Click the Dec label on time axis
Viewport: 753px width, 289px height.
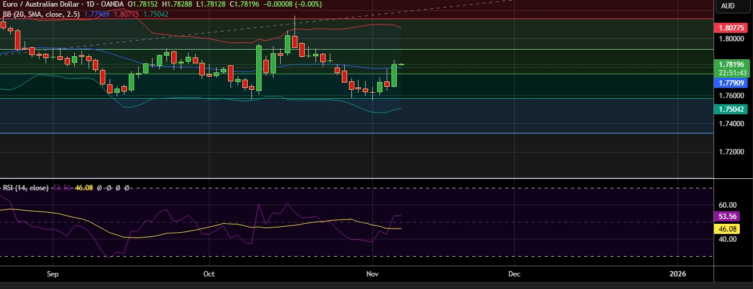tap(514, 273)
